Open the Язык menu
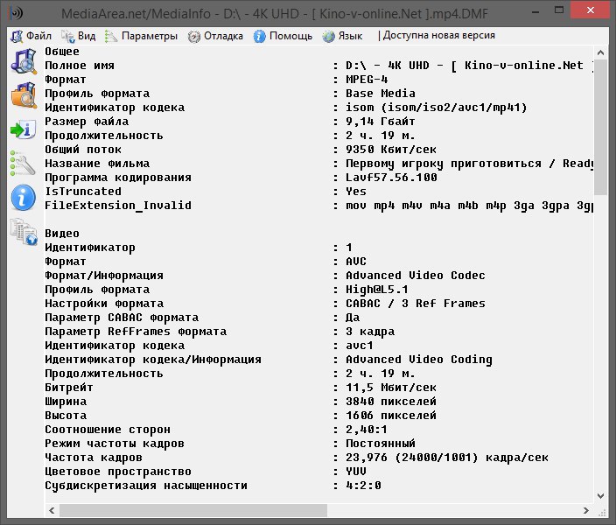 click(342, 36)
